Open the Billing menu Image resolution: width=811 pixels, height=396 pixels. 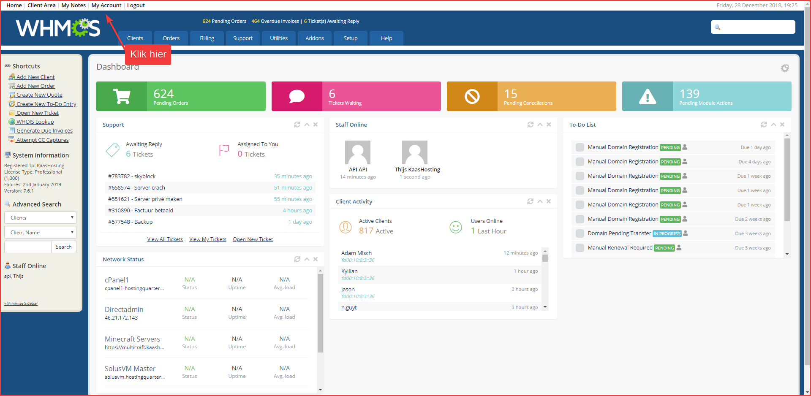(207, 38)
